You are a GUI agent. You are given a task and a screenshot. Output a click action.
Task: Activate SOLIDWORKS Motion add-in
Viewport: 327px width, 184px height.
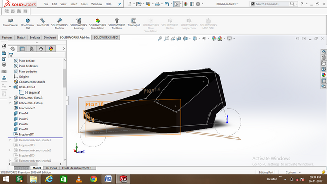coord(59,24)
